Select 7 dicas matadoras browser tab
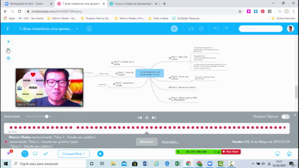This screenshot has width=299, height=168. pos(81,4)
